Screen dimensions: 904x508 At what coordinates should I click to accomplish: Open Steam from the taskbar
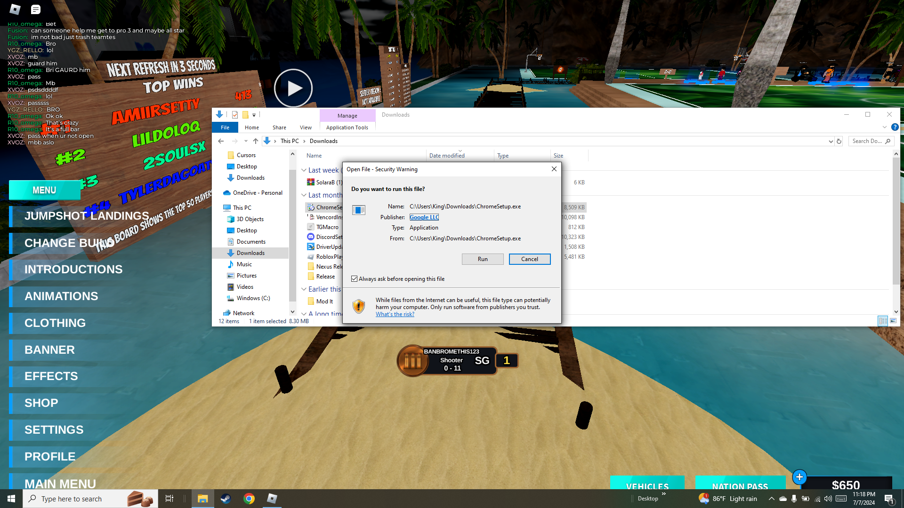coord(226,499)
